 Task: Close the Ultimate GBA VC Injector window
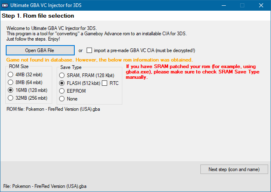tap(261, 5)
